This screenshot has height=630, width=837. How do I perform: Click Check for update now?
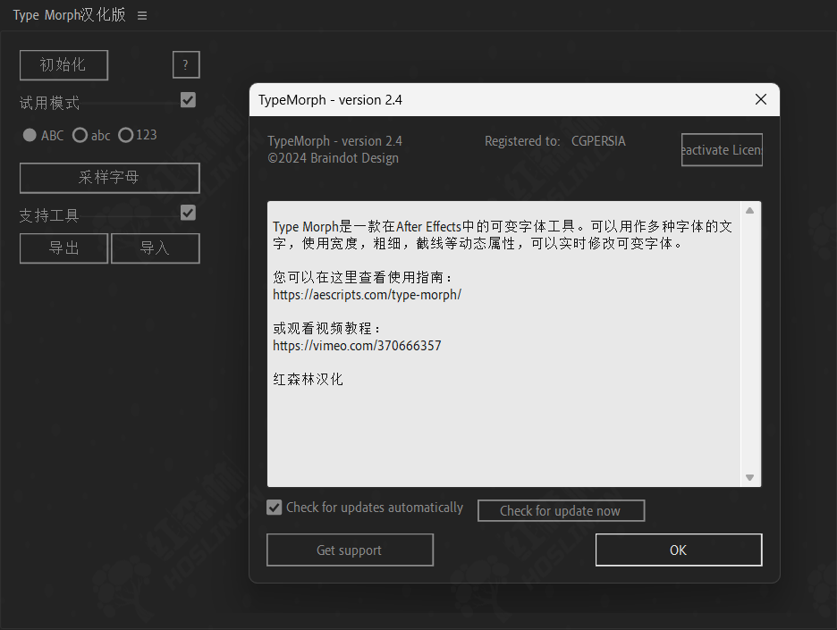pyautogui.click(x=561, y=510)
